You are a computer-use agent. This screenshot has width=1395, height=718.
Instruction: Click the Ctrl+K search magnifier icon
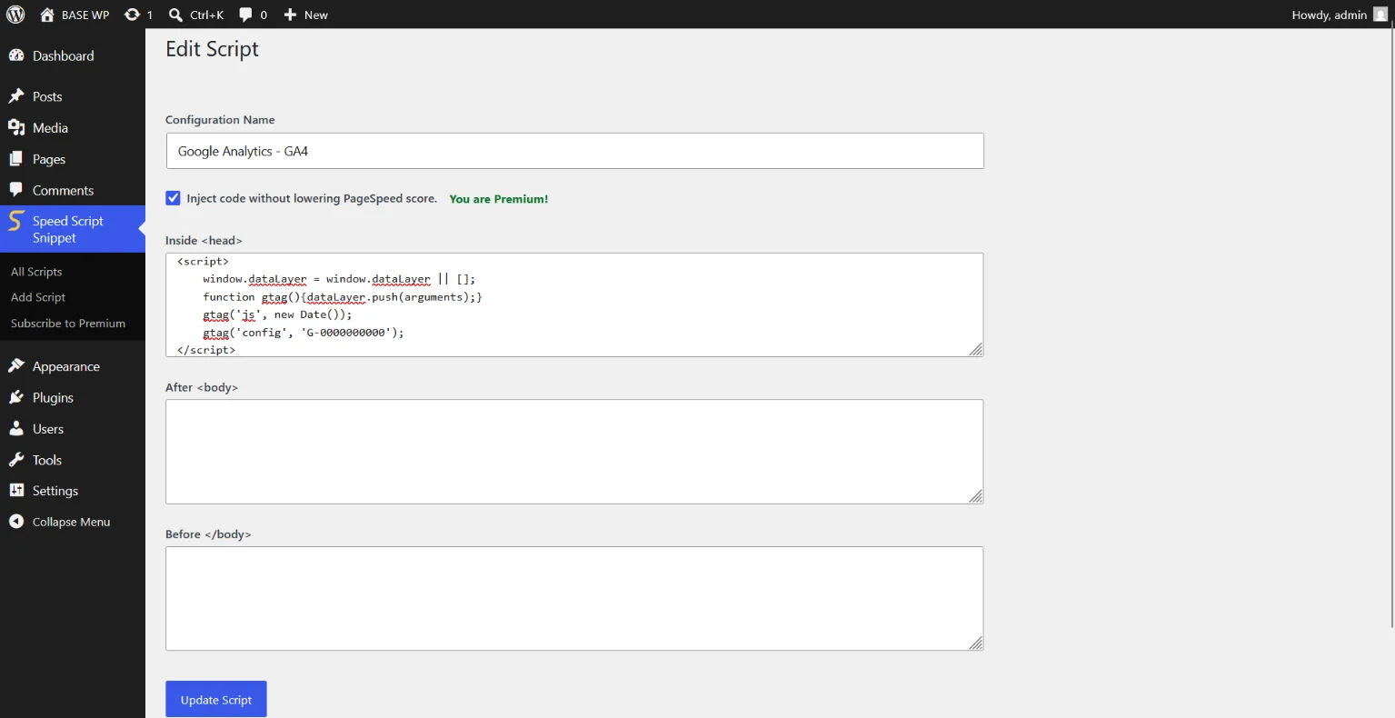coord(176,15)
